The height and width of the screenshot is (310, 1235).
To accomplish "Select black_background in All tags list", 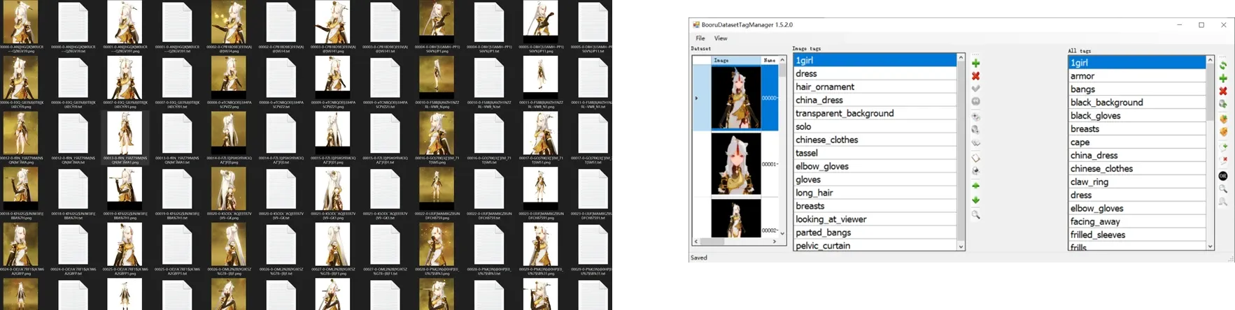I will pyautogui.click(x=1137, y=103).
